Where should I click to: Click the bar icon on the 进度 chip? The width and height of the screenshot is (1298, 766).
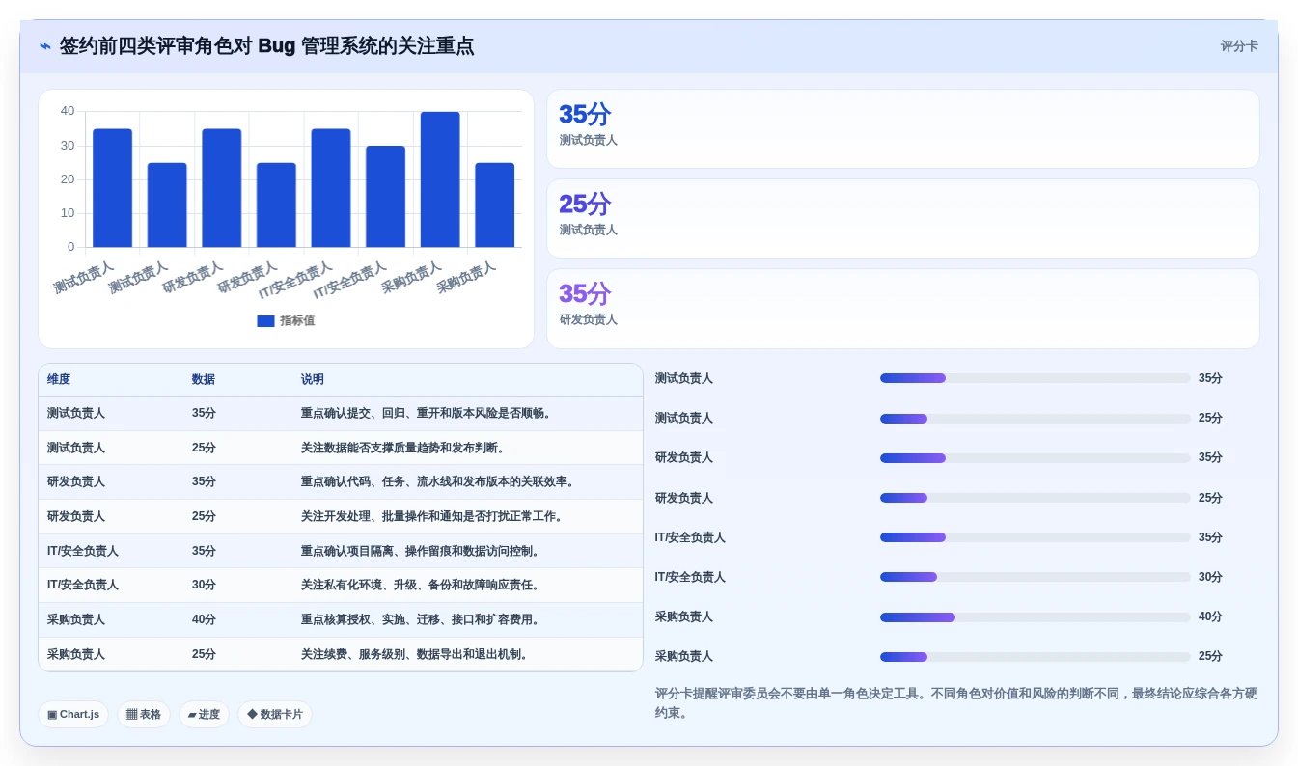[x=192, y=715]
